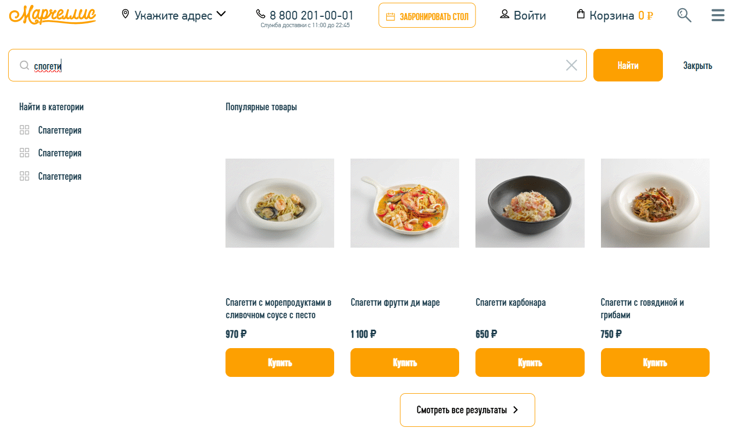Screen dimensions: 733x435
Task: Open the hamburger menu icon
Action: (x=718, y=15)
